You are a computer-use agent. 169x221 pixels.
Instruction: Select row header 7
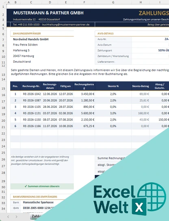pos(3,39)
